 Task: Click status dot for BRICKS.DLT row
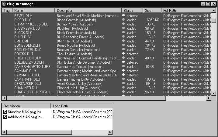tap(123, 54)
